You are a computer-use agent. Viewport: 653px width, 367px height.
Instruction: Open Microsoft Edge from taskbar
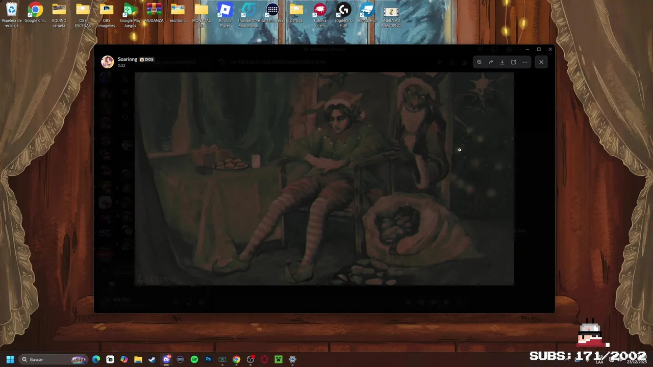[96, 359]
